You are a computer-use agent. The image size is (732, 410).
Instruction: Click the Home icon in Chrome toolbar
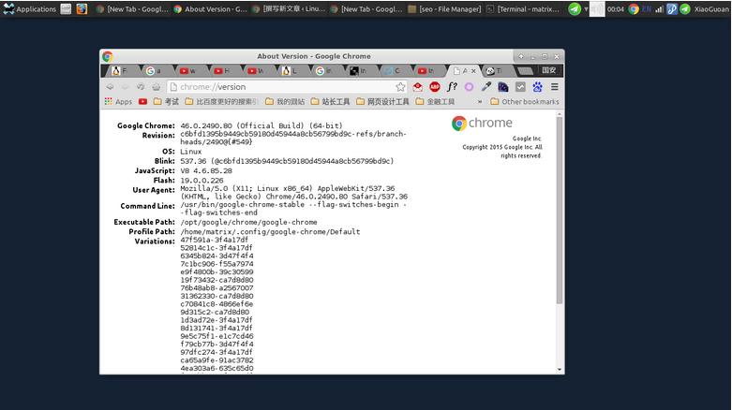tap(157, 87)
